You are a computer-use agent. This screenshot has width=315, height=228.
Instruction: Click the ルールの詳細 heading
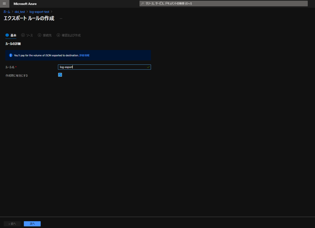(13, 44)
